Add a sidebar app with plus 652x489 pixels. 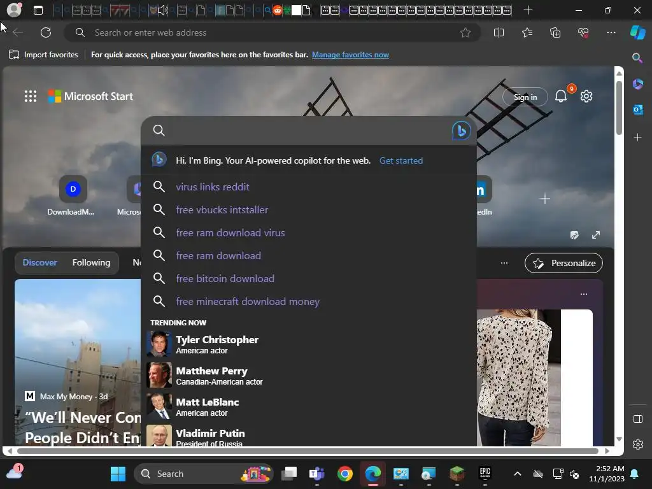637,138
